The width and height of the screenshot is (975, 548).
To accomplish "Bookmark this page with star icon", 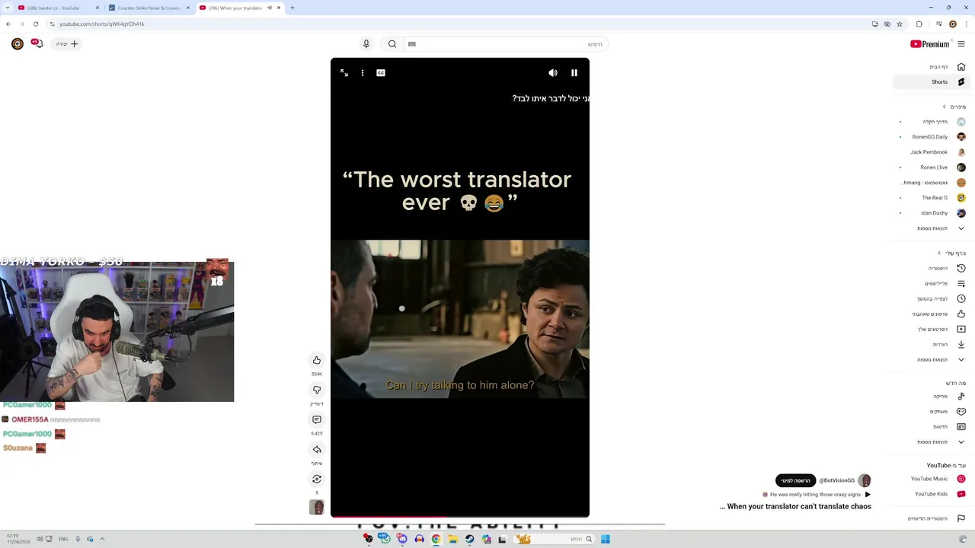I will pyautogui.click(x=900, y=24).
